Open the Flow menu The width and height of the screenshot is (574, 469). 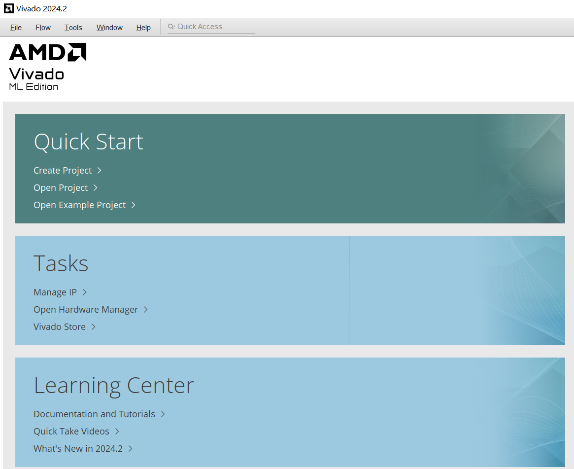[43, 28]
